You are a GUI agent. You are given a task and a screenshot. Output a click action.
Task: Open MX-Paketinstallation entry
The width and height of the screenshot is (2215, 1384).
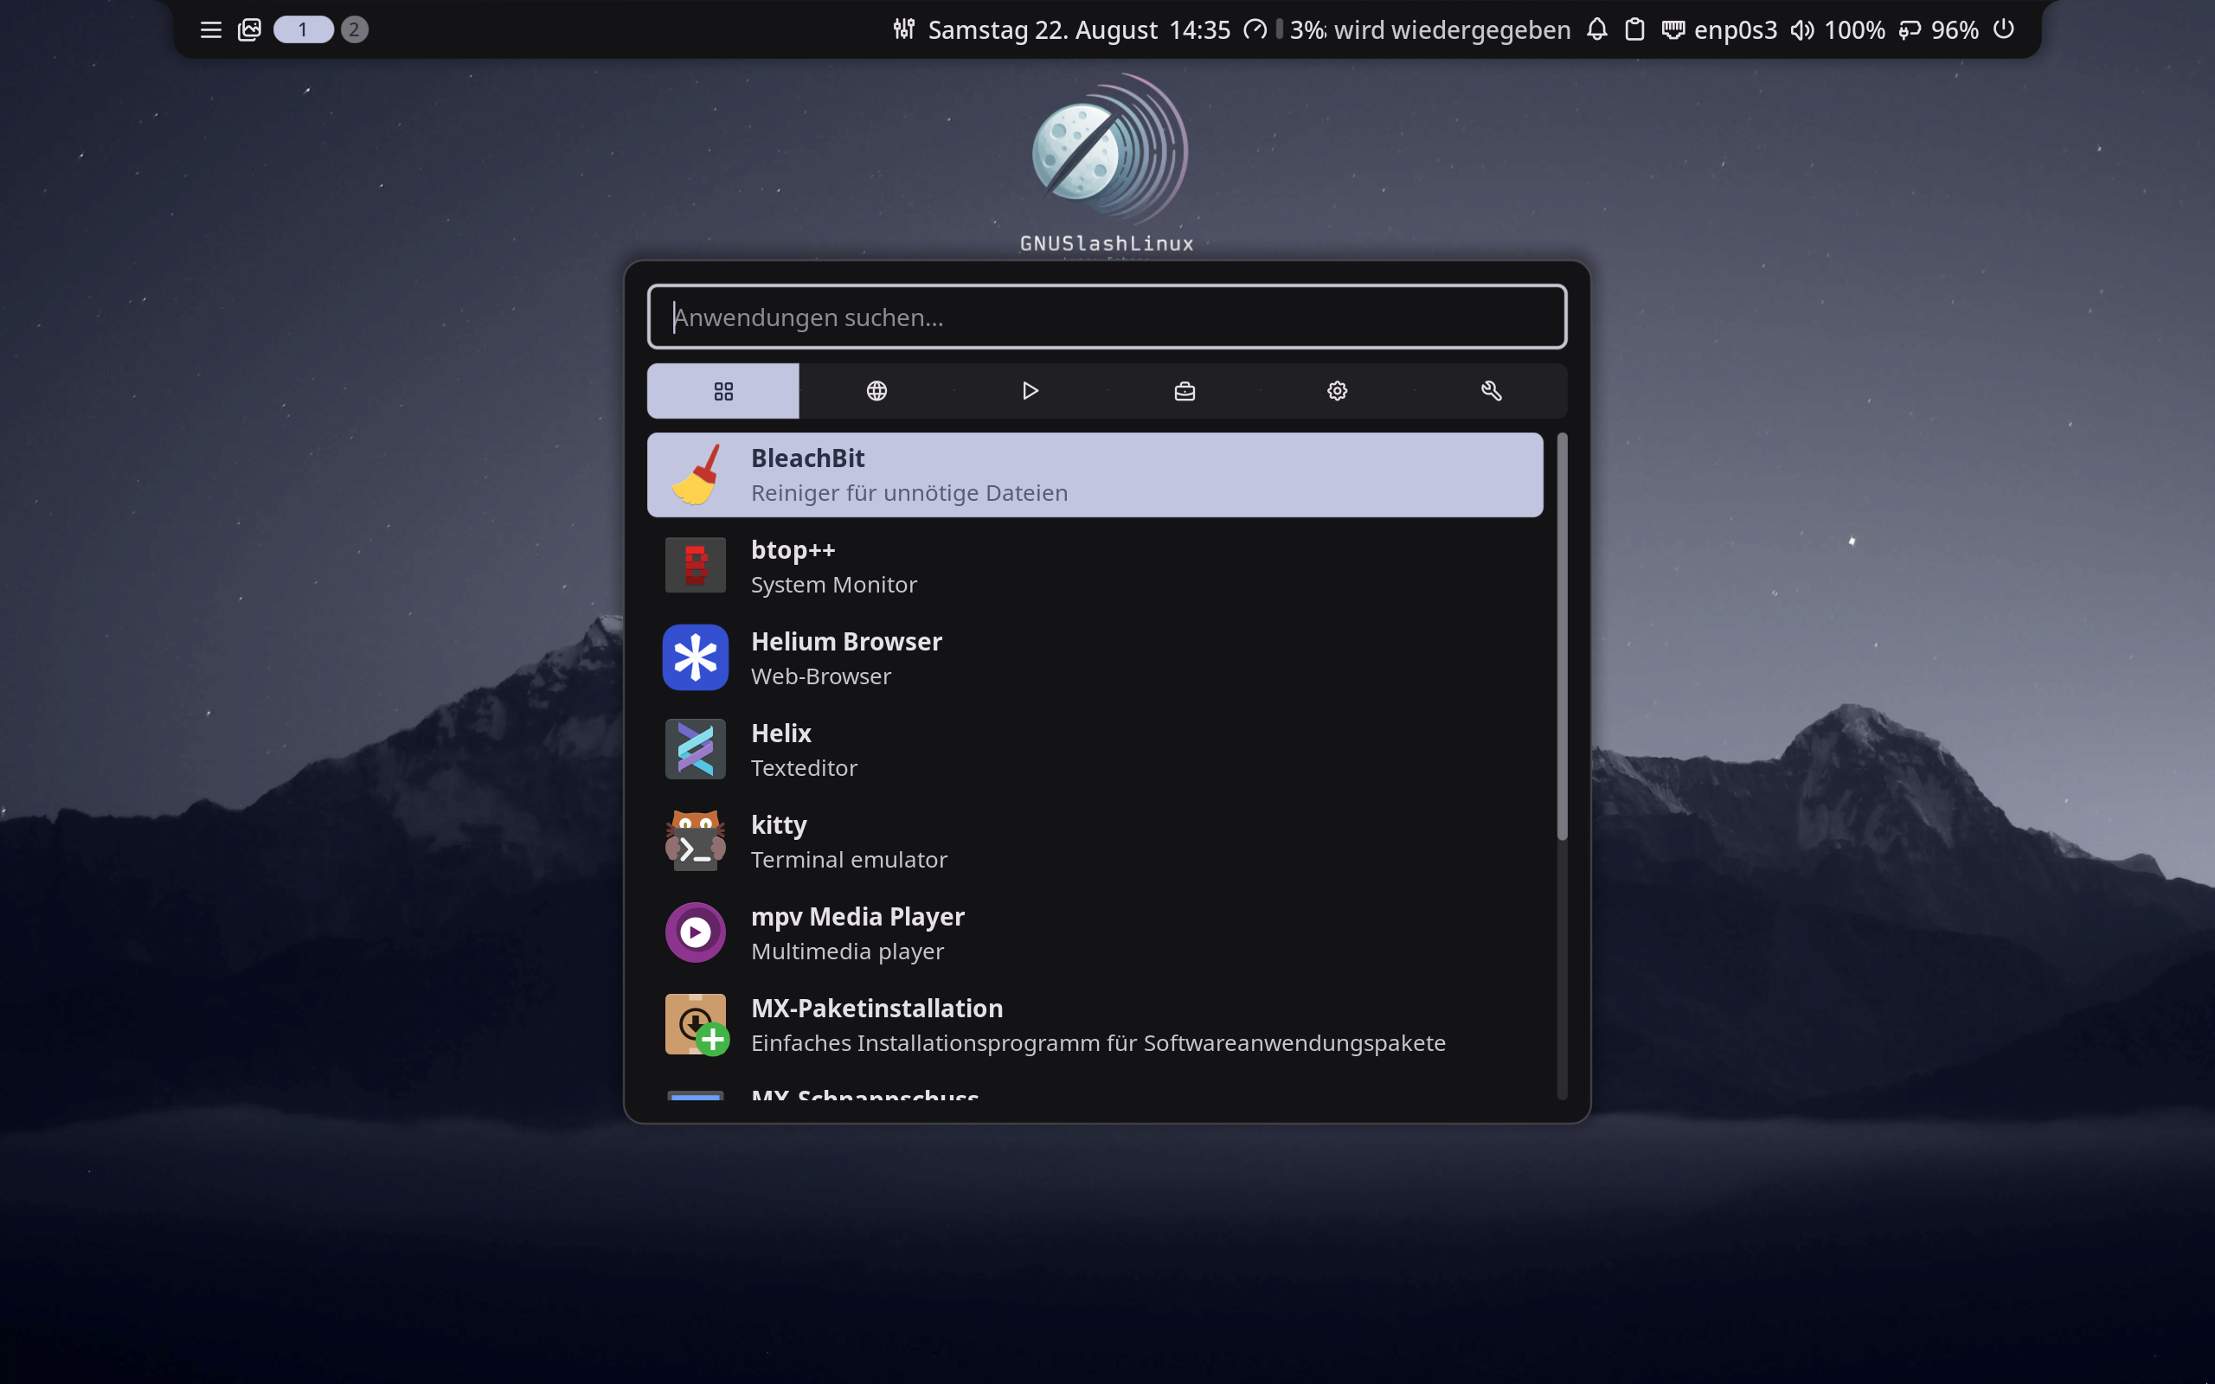point(1095,1023)
